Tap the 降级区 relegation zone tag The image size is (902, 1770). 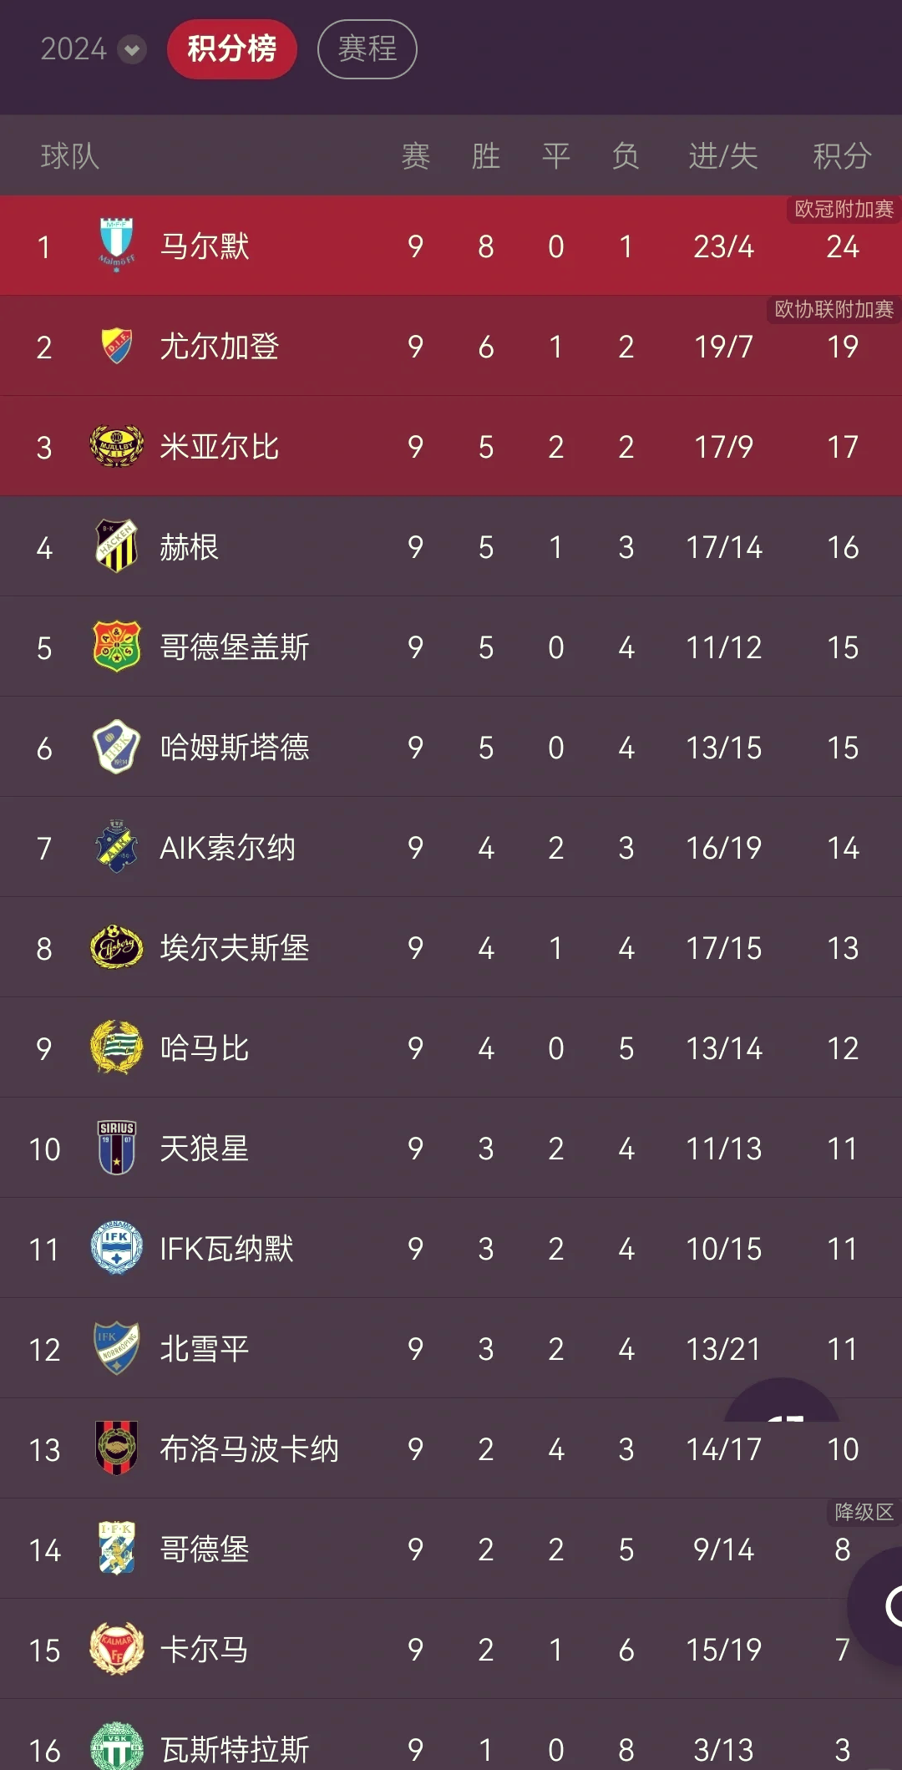tap(864, 1513)
